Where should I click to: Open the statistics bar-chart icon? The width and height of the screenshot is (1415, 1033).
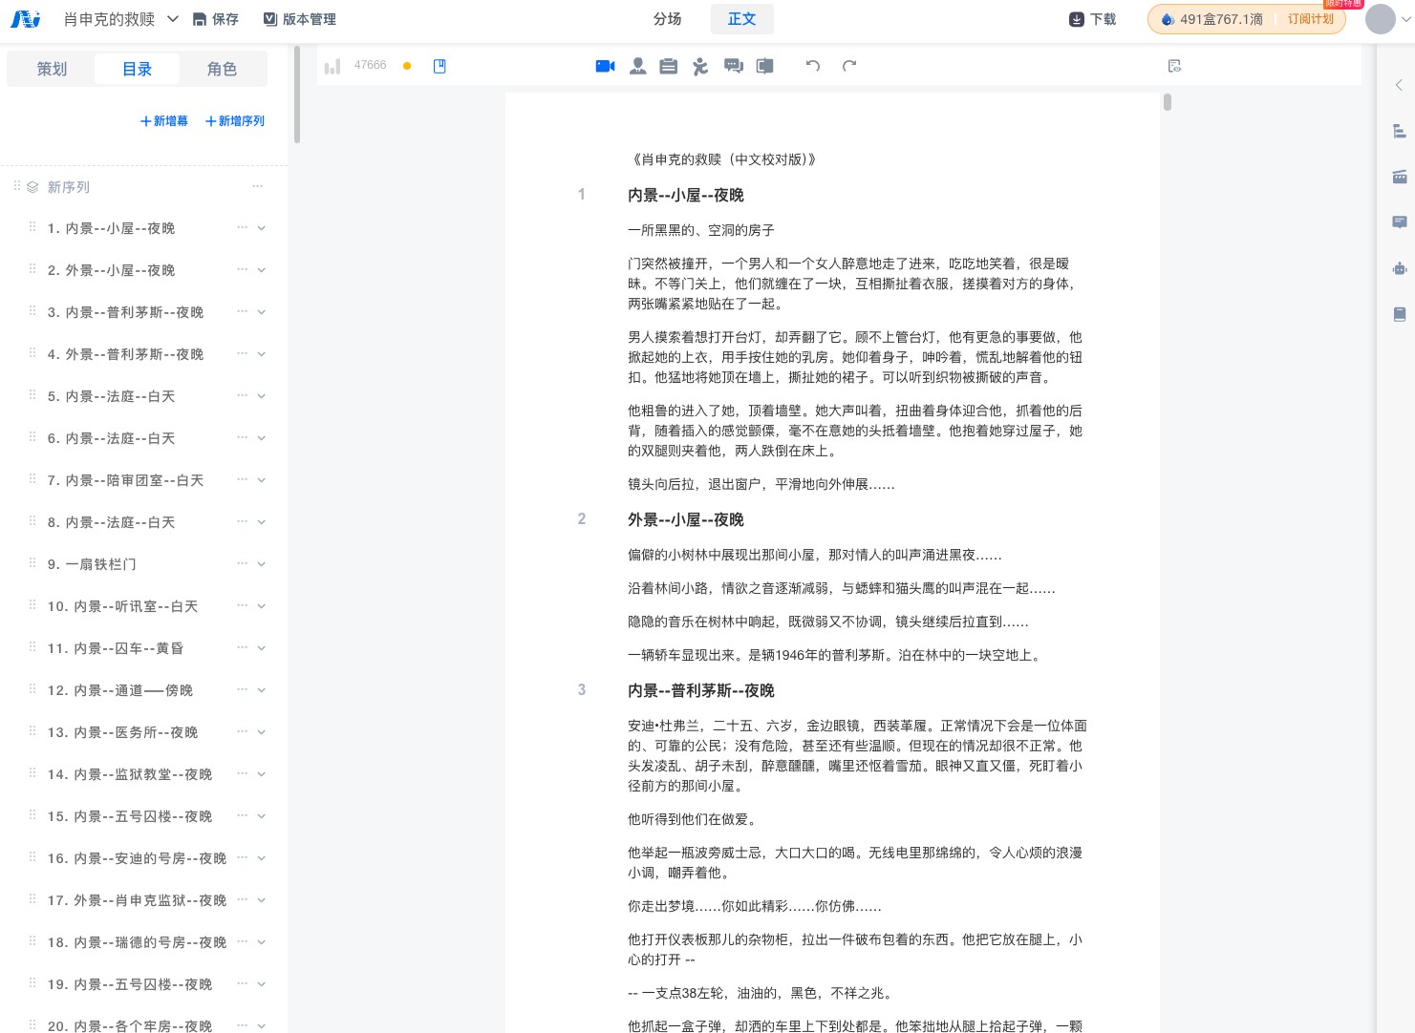[x=332, y=67]
